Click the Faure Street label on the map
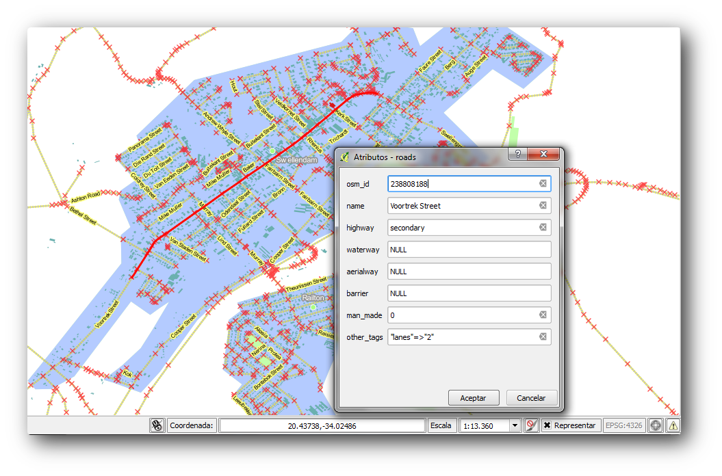 [x=430, y=62]
